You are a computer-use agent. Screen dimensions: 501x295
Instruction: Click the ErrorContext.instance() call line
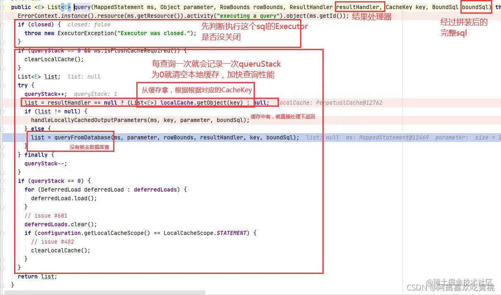pyautogui.click(x=184, y=16)
